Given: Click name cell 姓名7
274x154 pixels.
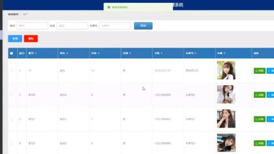Looking at the screenshot, I should [x=63, y=119].
